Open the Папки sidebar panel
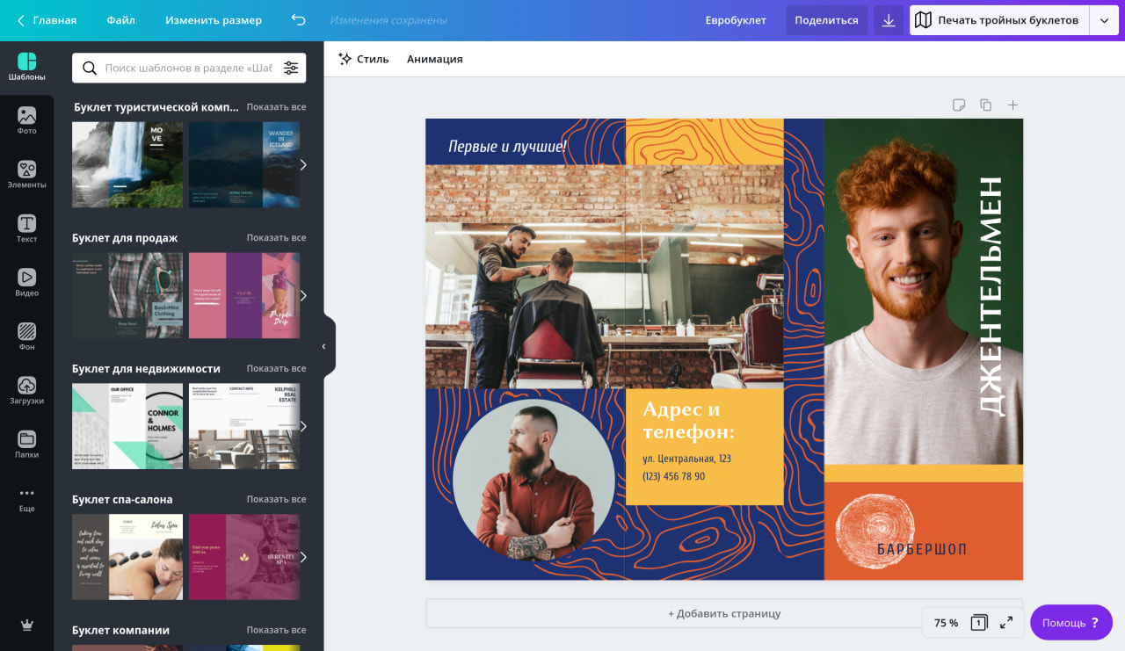The width and height of the screenshot is (1125, 651). click(x=26, y=445)
